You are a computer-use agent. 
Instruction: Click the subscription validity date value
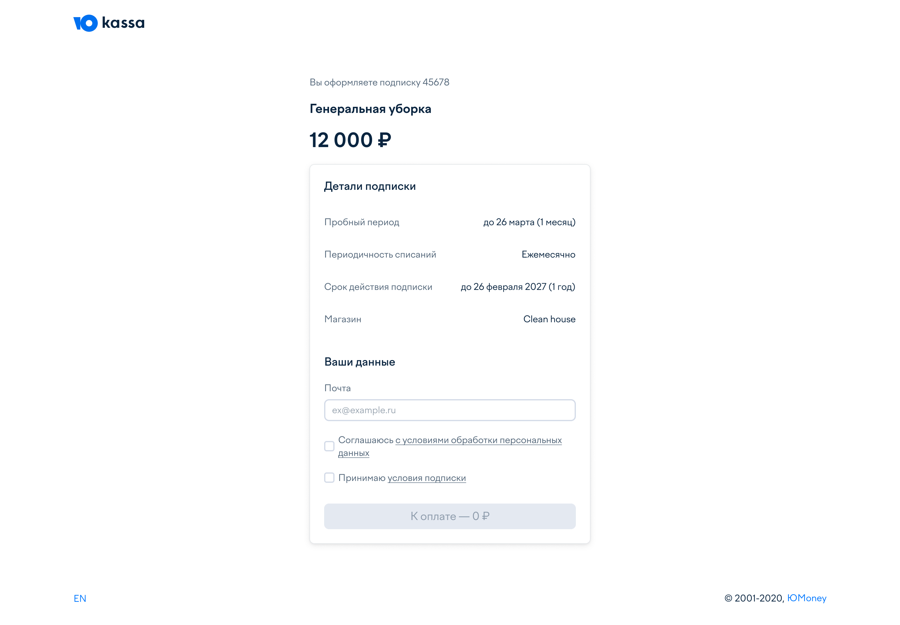(518, 287)
